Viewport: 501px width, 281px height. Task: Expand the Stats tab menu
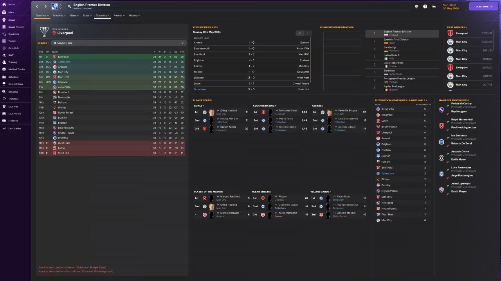[x=87, y=16]
